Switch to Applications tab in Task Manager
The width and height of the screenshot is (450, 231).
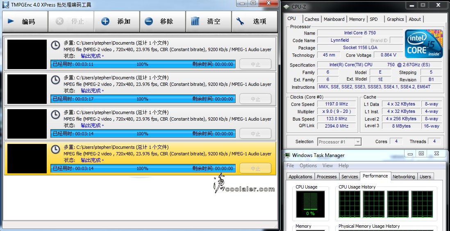click(x=300, y=177)
